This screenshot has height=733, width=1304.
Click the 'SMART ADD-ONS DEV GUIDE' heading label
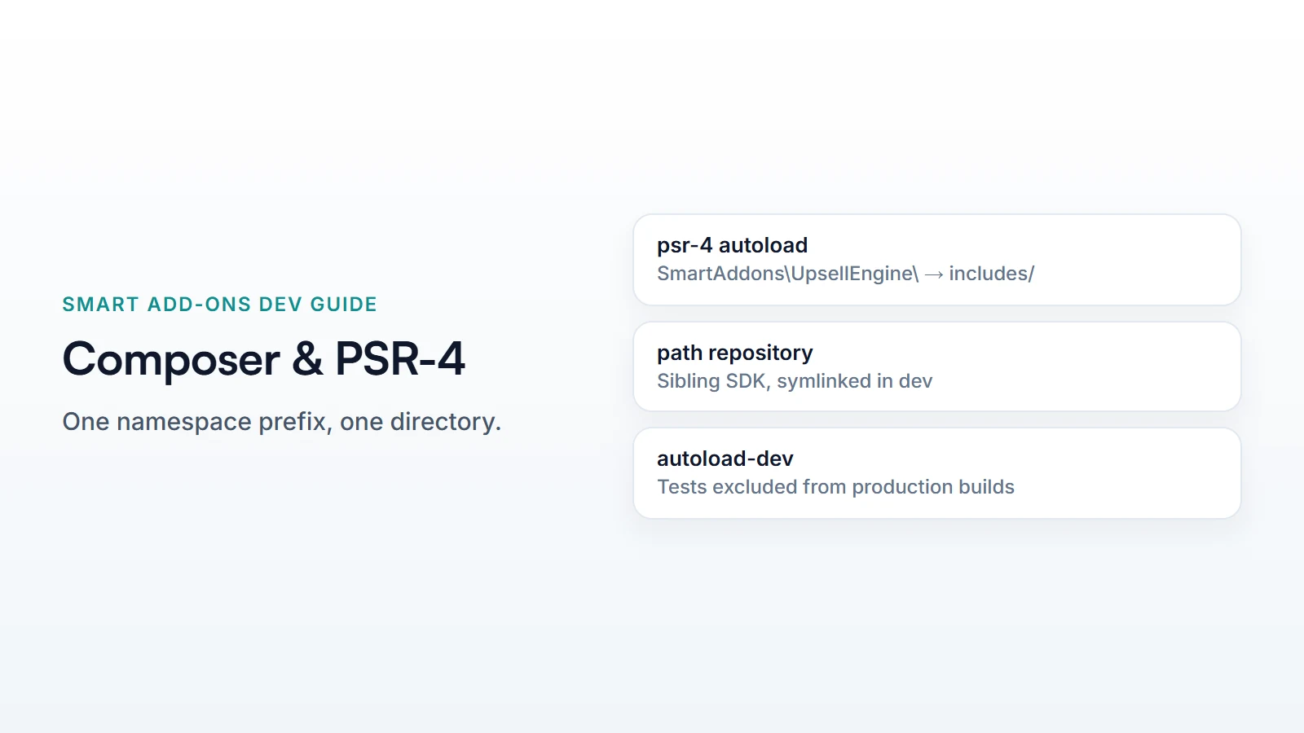pyautogui.click(x=219, y=305)
